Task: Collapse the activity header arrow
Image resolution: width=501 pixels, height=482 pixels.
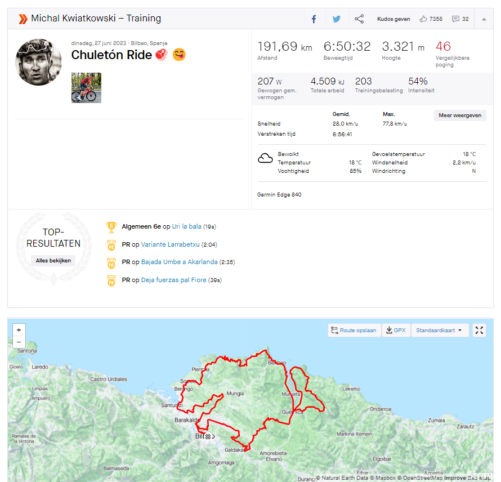Action: click(x=484, y=19)
